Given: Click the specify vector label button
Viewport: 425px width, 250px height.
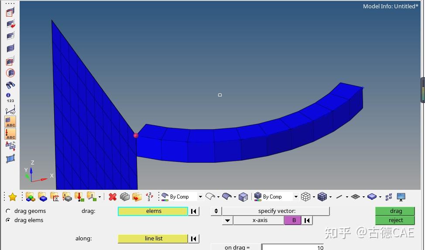Looking at the screenshot, I should click(276, 211).
